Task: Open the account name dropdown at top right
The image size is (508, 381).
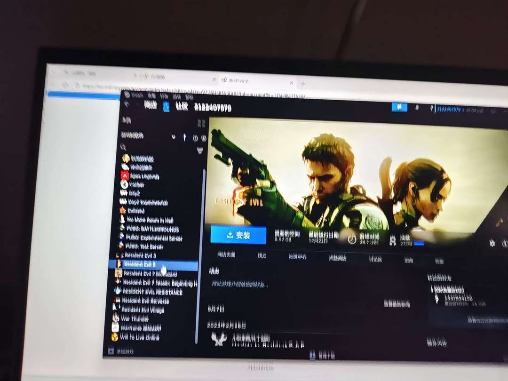Action: pos(453,109)
